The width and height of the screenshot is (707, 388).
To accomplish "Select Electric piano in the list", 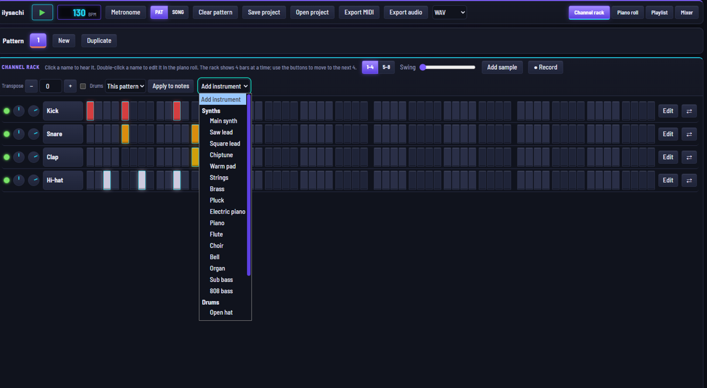I will click(223, 211).
